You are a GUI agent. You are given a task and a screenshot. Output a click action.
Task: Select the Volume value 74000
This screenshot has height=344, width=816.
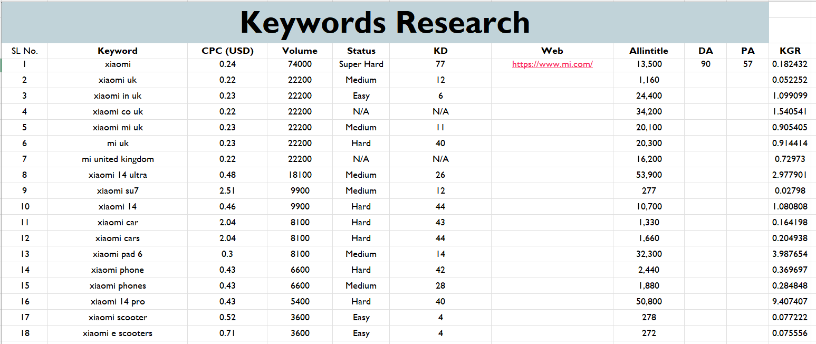coord(300,64)
